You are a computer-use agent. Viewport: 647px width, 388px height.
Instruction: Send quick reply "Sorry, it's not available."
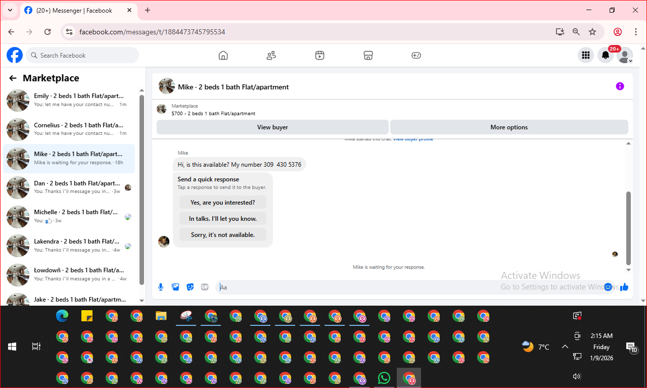[223, 235]
